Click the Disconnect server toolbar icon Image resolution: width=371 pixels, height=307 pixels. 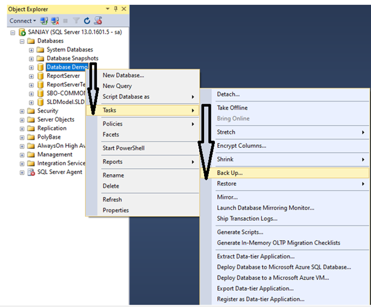(55, 21)
